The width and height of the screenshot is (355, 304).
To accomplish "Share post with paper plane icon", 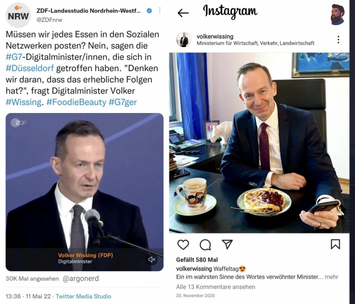I will tap(227, 244).
